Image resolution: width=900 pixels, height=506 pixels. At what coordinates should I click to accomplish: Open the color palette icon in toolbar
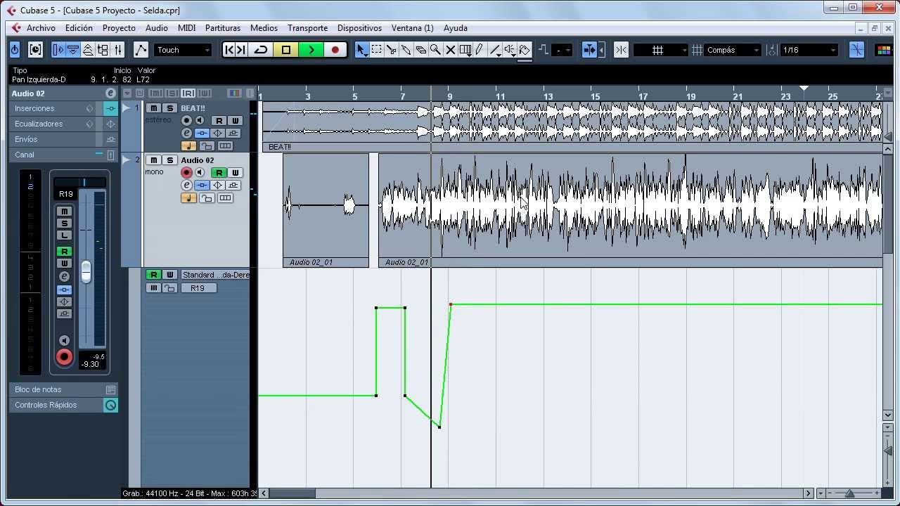point(884,50)
